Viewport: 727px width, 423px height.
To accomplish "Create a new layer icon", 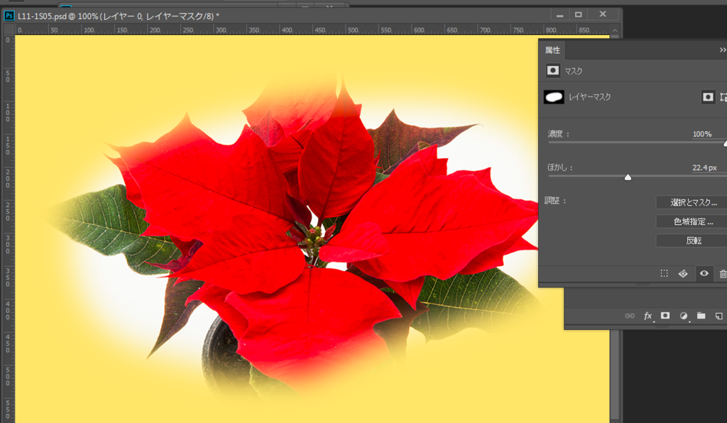I will (718, 316).
